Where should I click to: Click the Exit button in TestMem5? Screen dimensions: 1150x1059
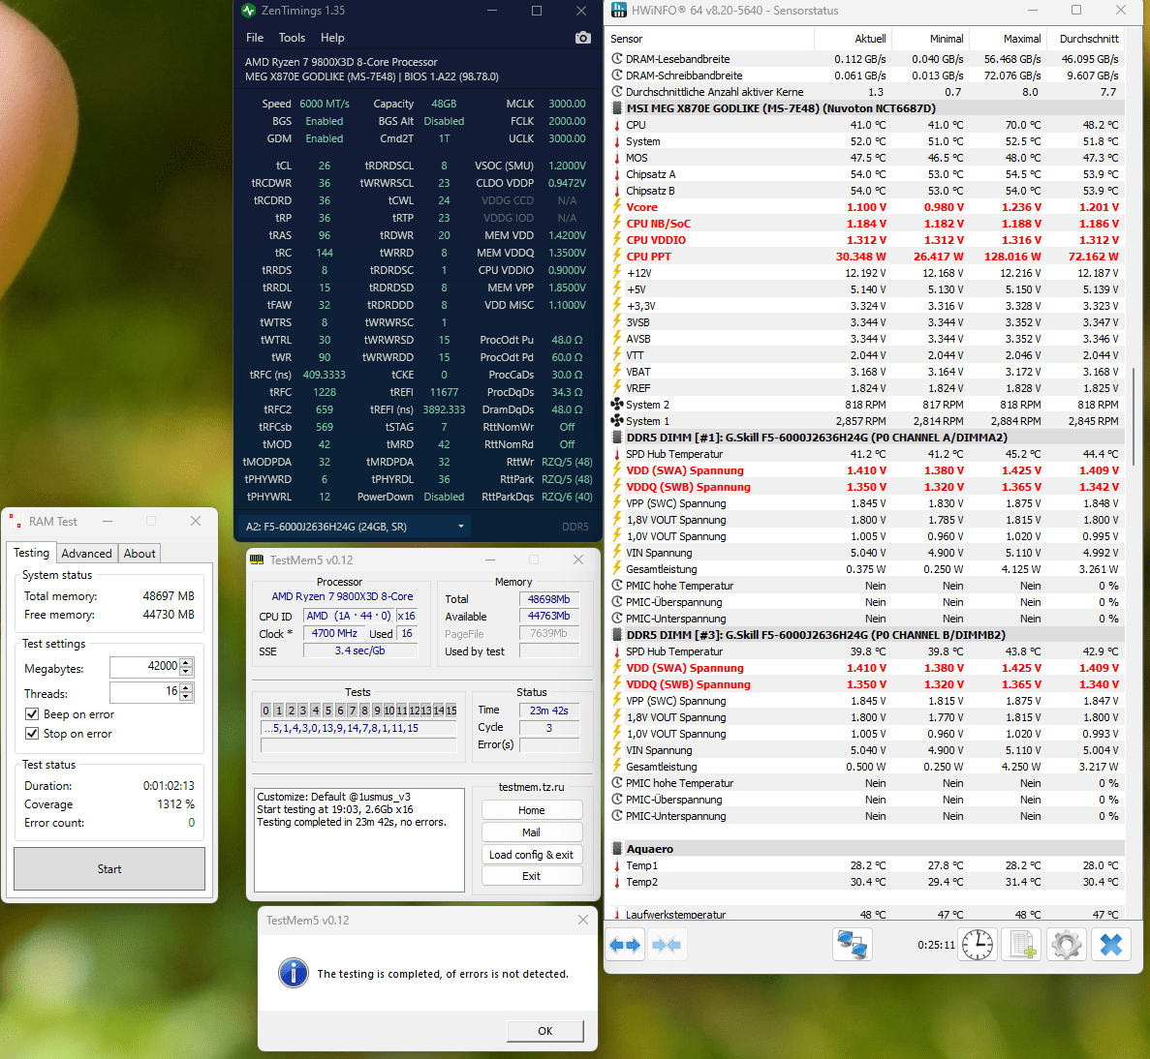click(532, 876)
